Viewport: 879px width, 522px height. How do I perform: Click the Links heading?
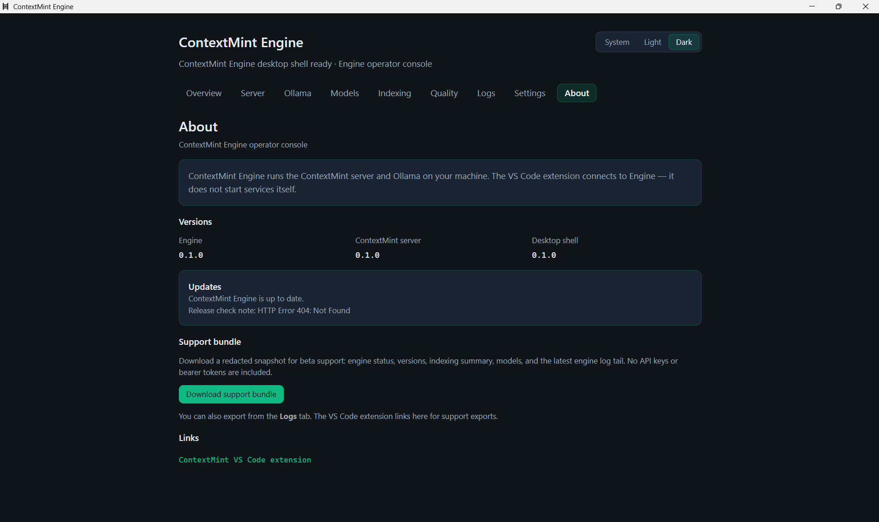coord(188,438)
